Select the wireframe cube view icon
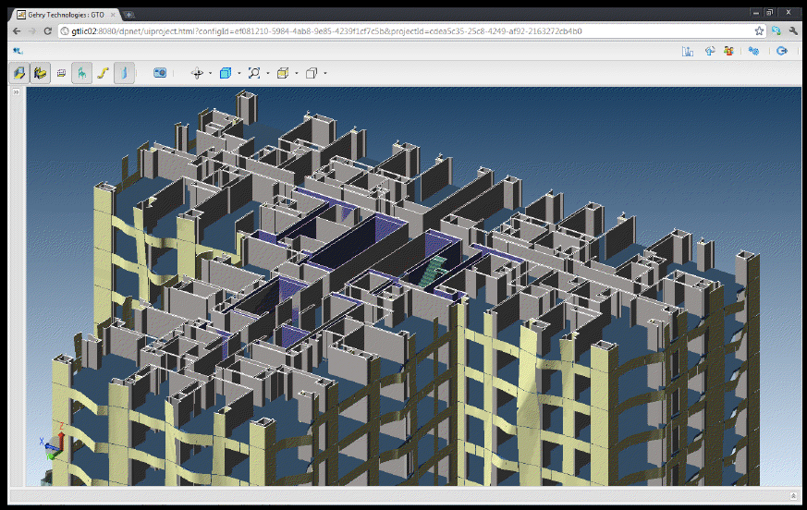 312,73
